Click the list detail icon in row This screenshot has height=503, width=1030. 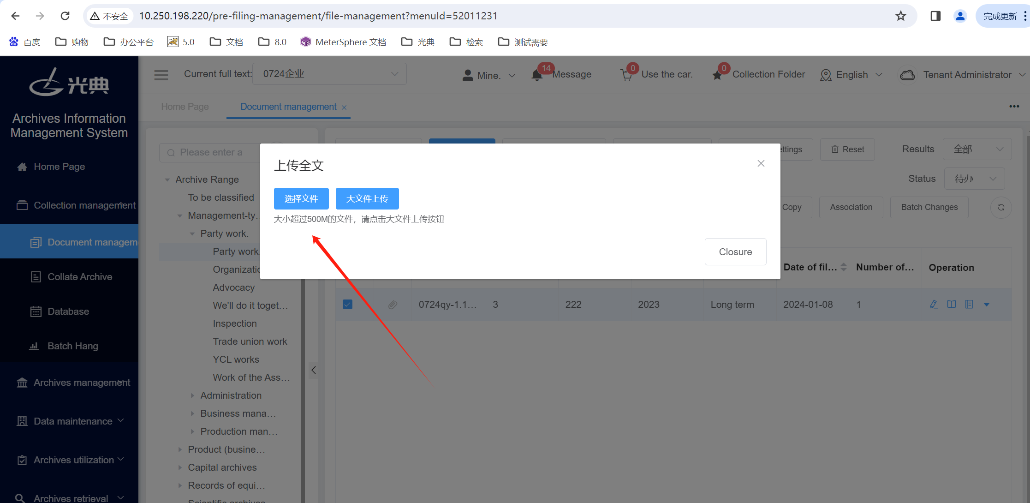(969, 305)
